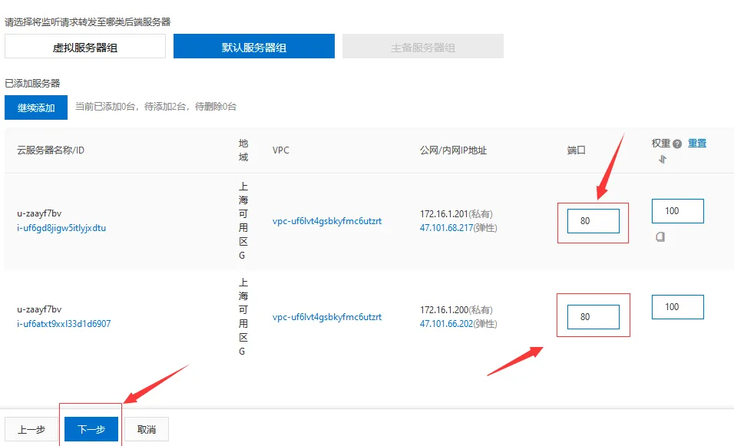Click the 下一步 button
The image size is (734, 446).
(91, 429)
